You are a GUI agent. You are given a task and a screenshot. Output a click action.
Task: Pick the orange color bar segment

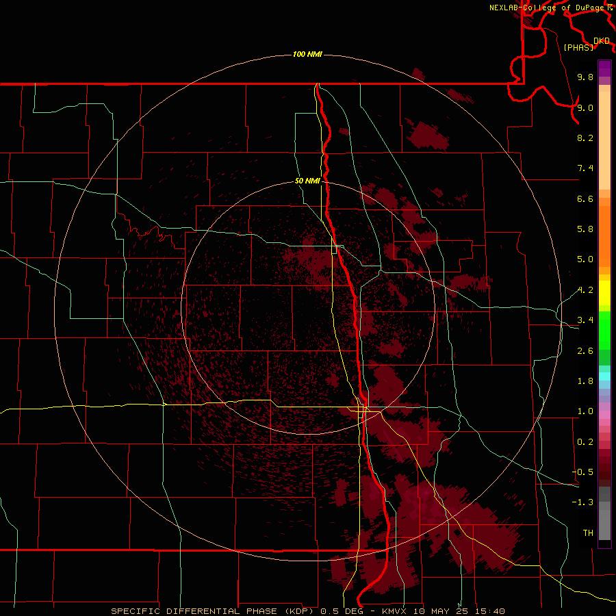(x=604, y=235)
